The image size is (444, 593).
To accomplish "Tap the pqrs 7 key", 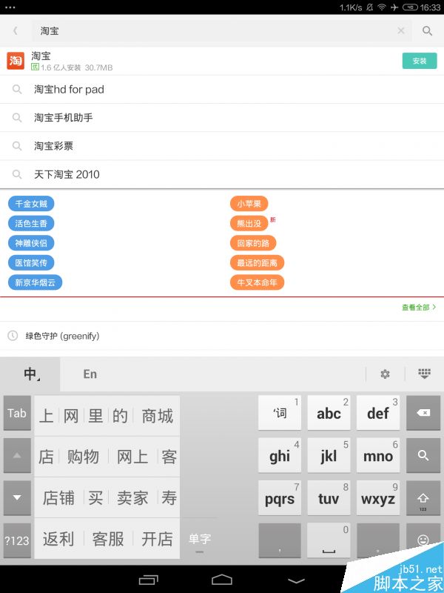I will click(280, 498).
